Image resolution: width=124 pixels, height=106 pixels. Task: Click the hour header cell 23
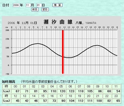pyautogui.click(x=116, y=96)
